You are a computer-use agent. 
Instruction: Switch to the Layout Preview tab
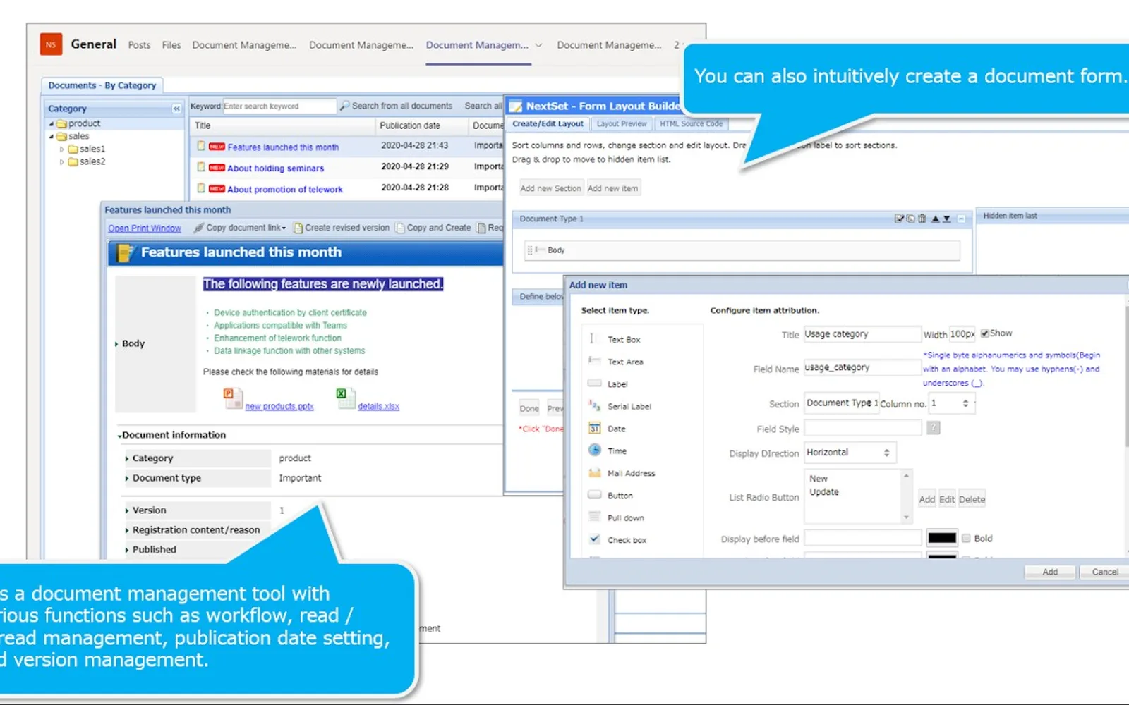[622, 124]
